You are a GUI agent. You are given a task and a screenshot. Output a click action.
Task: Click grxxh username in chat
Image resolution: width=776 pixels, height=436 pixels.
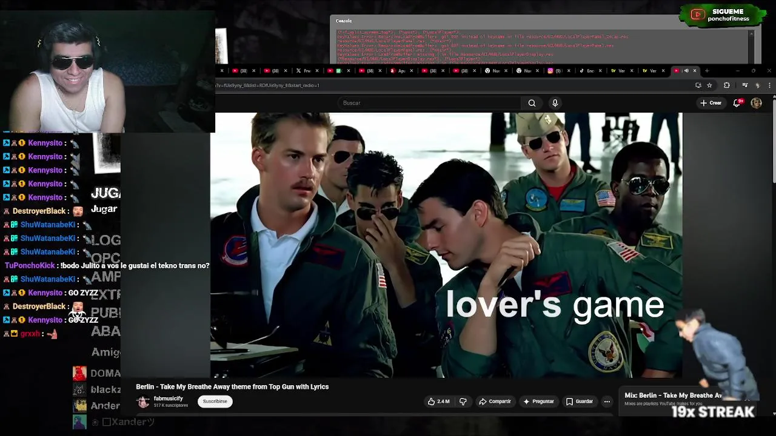click(30, 334)
